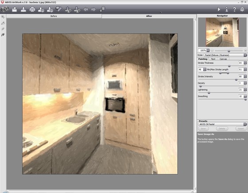Open the zoom percentage dropdown arrow
This screenshot has width=248, height=193.
point(208,51)
